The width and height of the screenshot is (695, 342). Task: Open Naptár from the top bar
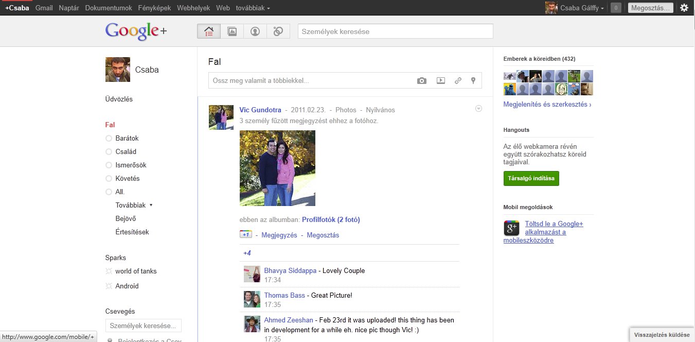point(69,8)
